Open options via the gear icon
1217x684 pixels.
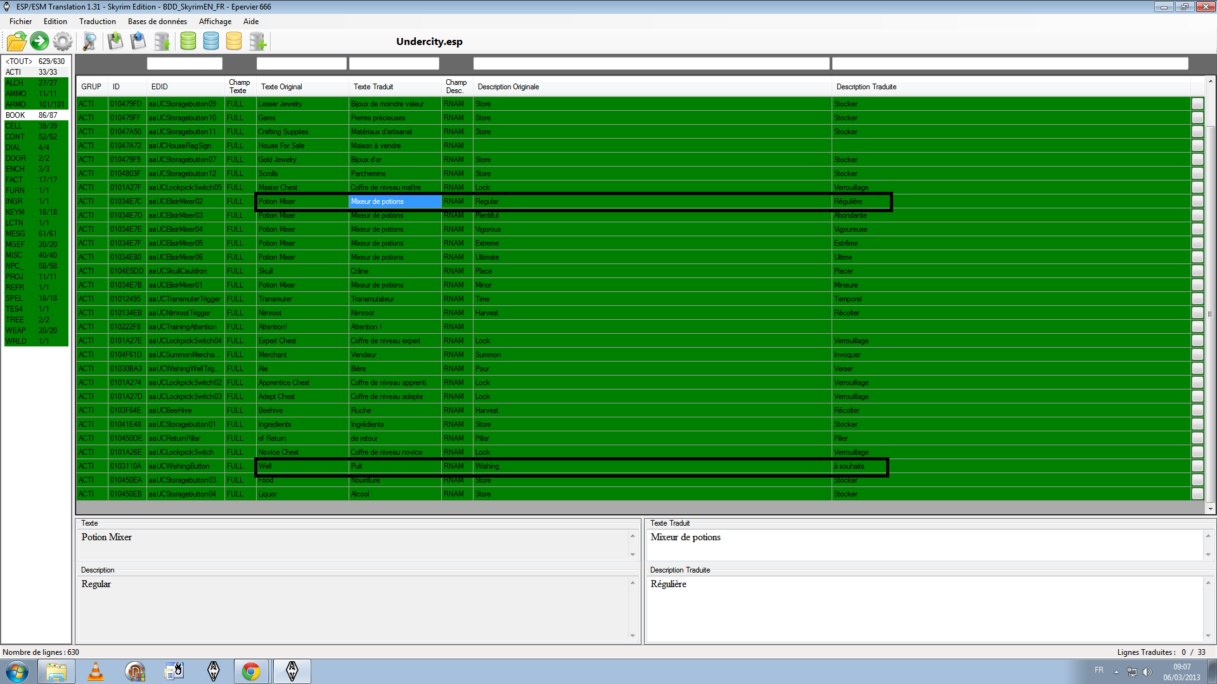63,42
